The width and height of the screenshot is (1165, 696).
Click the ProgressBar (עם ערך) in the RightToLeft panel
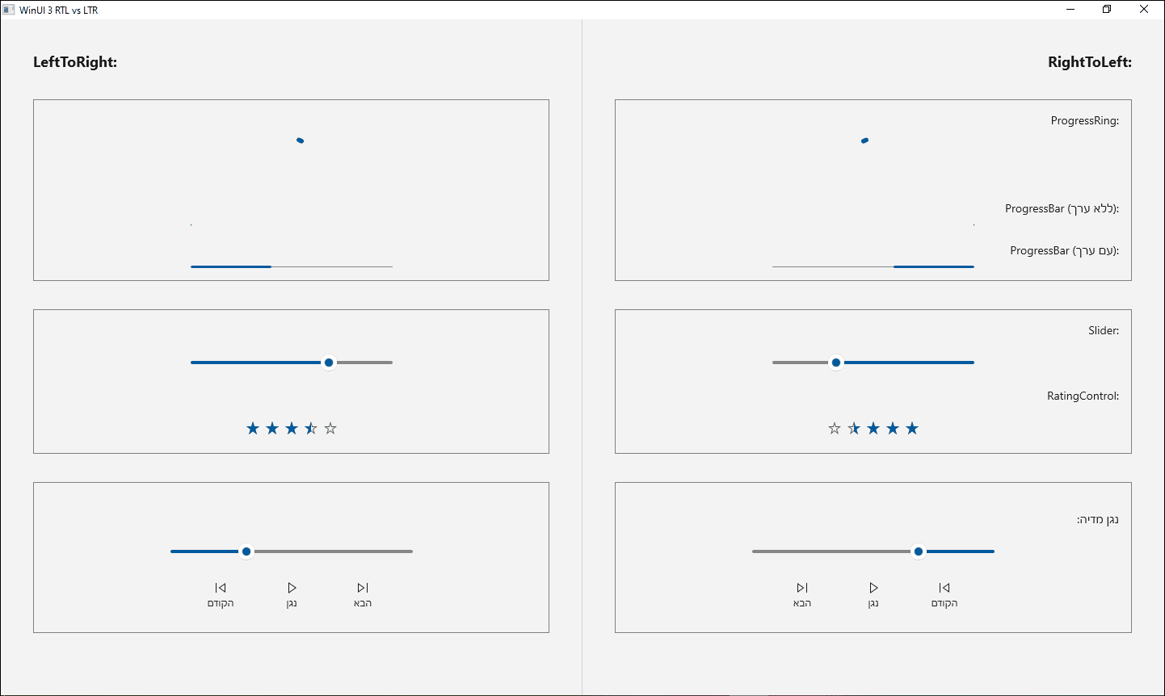933,266
